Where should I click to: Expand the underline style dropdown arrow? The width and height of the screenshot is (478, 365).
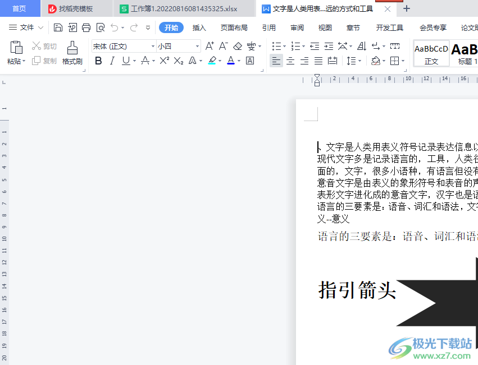pyautogui.click(x=134, y=61)
